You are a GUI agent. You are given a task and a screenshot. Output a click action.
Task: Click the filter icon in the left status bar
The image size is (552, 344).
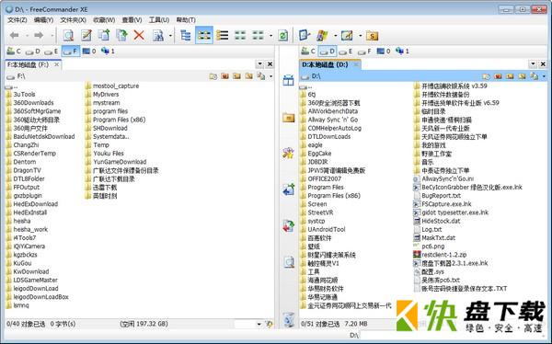(x=270, y=324)
